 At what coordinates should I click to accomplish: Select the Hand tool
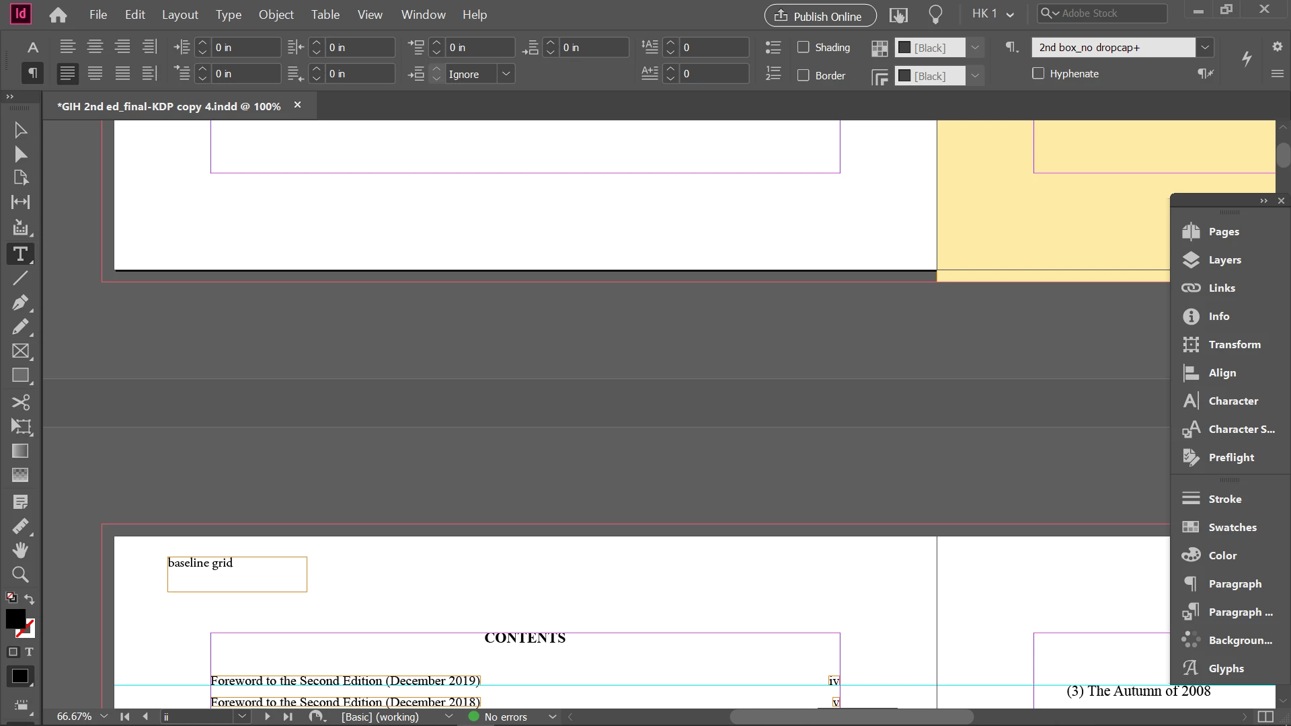tap(20, 551)
